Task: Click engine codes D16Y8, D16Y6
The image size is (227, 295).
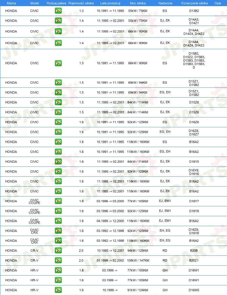Action: pos(194,172)
